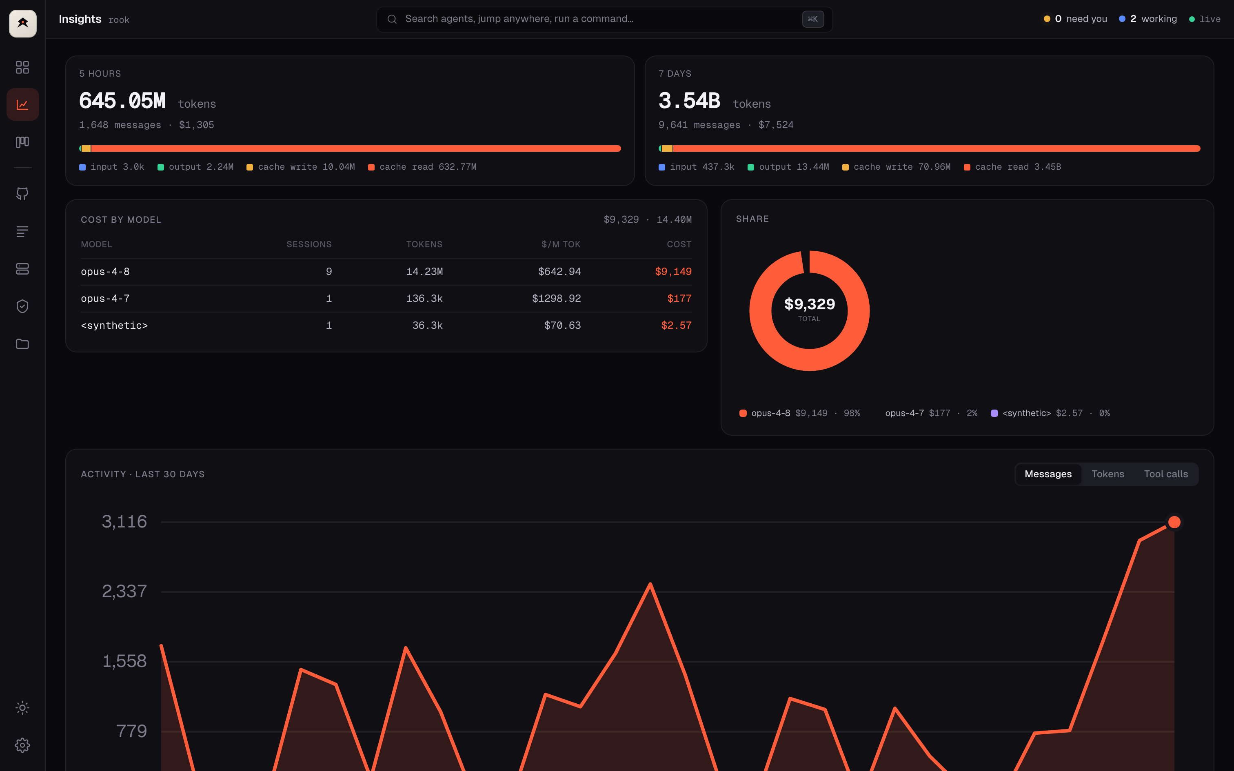Click the 3,116 axis label
The height and width of the screenshot is (771, 1234).
click(x=124, y=522)
